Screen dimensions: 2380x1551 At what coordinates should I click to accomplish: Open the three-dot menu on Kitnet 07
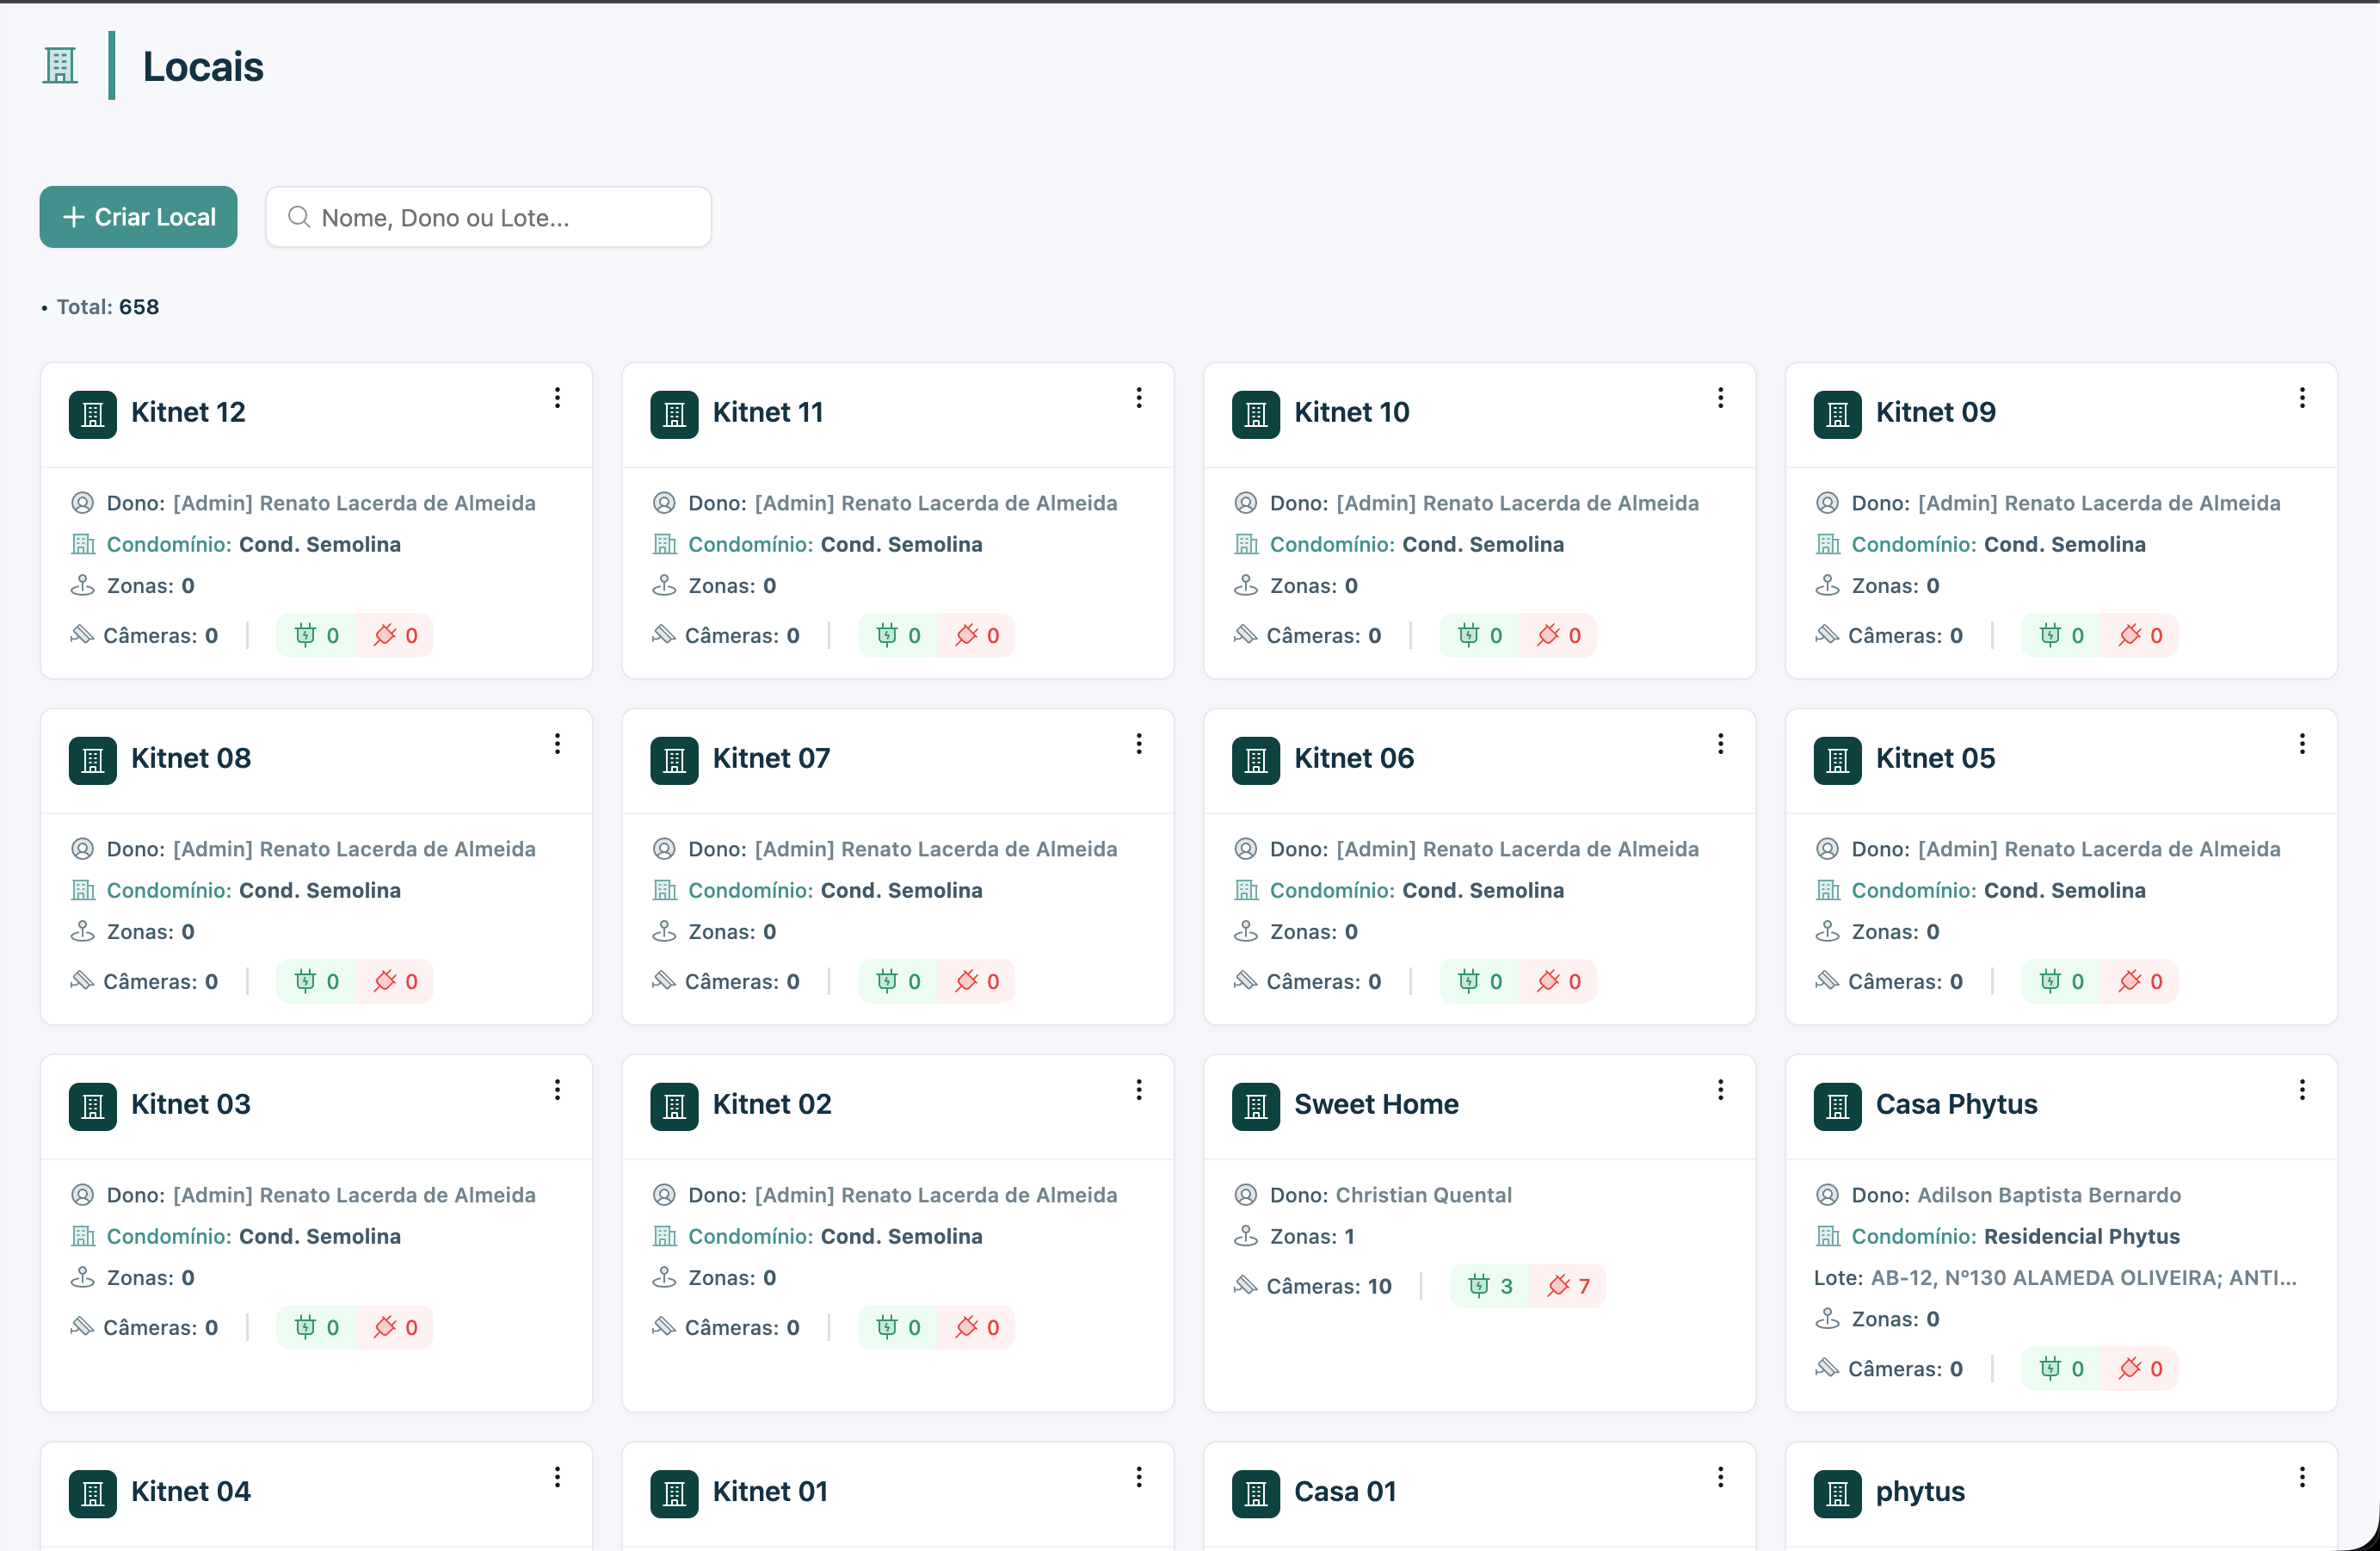click(x=1139, y=744)
